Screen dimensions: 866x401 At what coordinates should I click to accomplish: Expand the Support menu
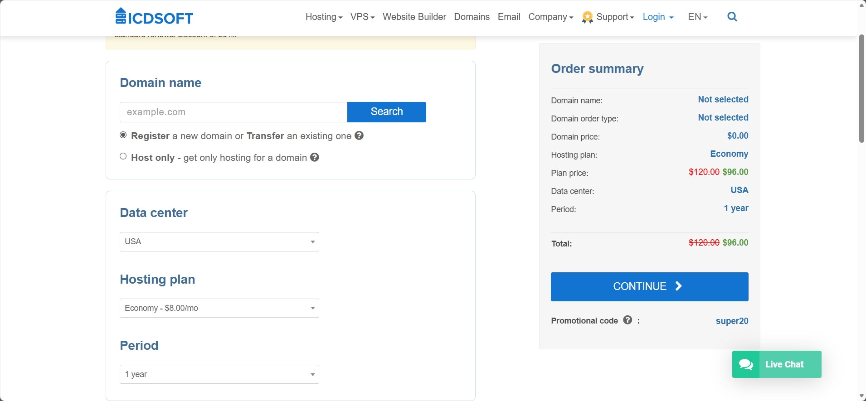coord(615,17)
